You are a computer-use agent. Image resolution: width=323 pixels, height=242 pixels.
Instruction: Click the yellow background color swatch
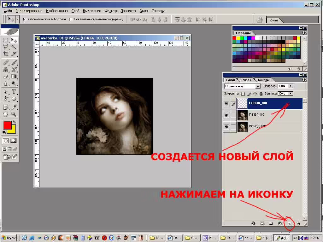click(x=13, y=130)
